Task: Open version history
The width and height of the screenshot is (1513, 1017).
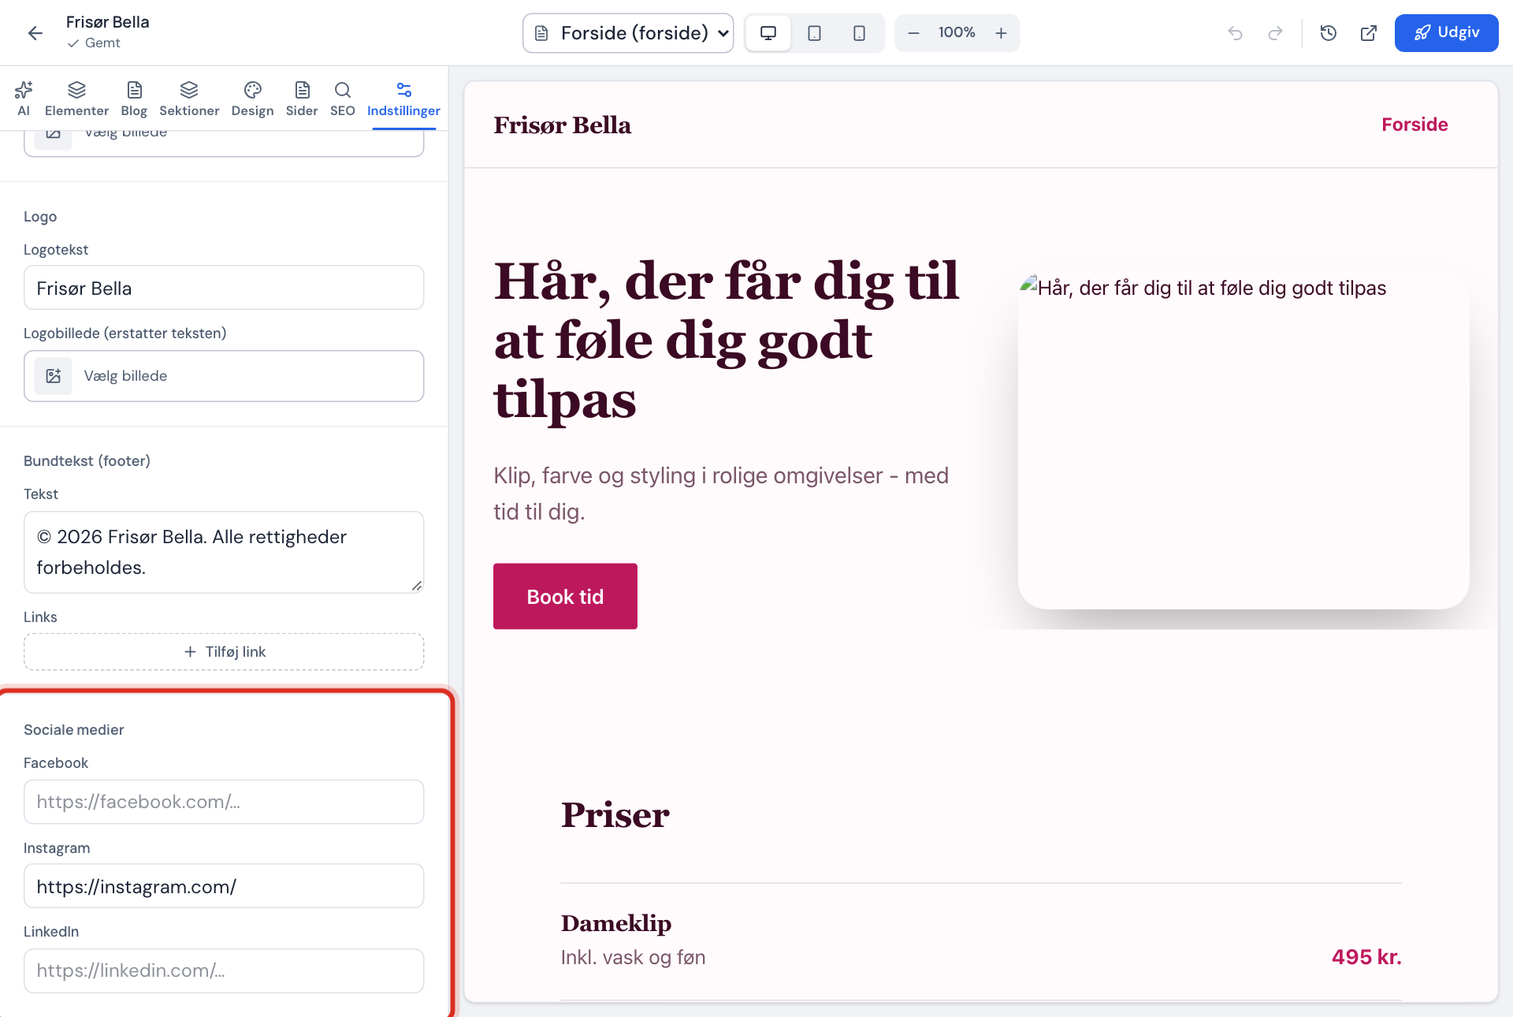Action: pyautogui.click(x=1329, y=33)
